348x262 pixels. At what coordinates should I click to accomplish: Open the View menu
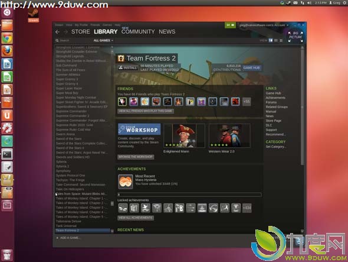(69, 25)
